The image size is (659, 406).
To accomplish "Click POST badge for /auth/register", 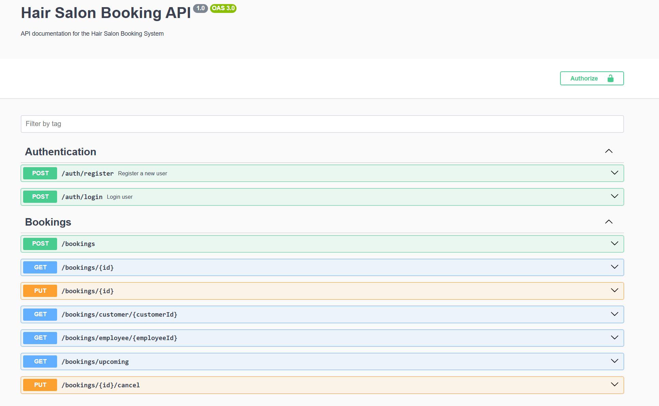I will tap(40, 173).
